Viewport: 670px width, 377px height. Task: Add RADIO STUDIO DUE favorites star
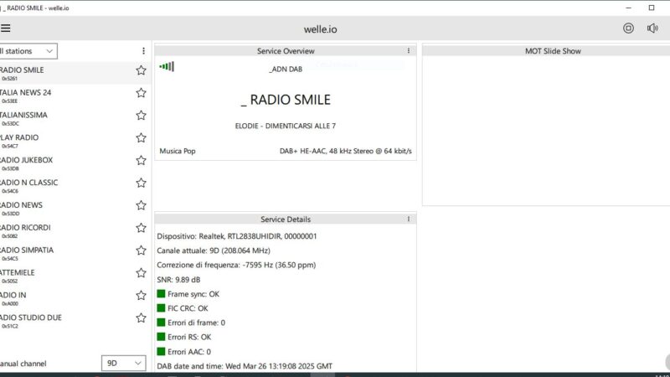pos(141,318)
